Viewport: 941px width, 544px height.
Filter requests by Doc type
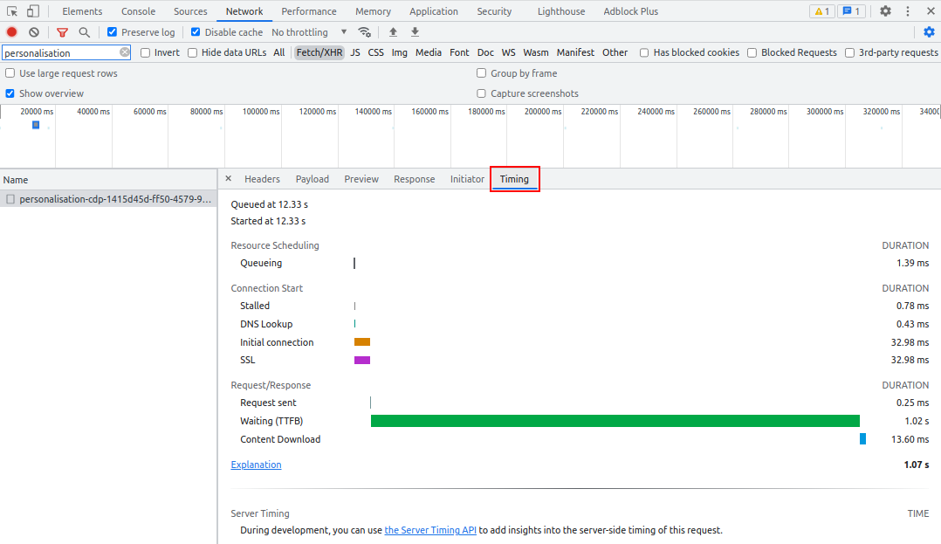485,53
